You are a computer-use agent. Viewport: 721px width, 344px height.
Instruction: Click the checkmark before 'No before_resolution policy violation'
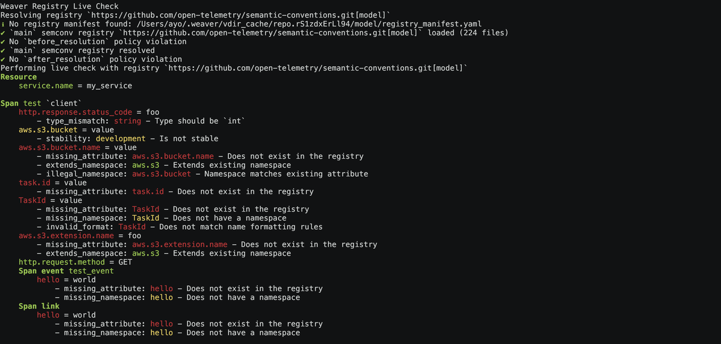[3, 41]
